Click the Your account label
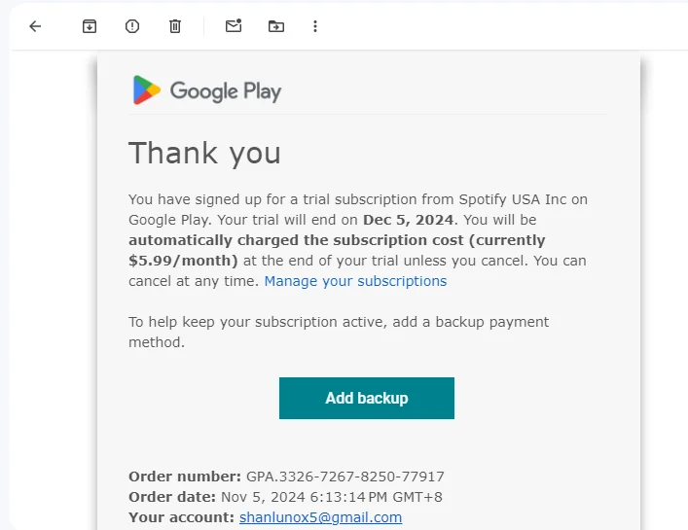The height and width of the screenshot is (530, 688). click(x=182, y=517)
